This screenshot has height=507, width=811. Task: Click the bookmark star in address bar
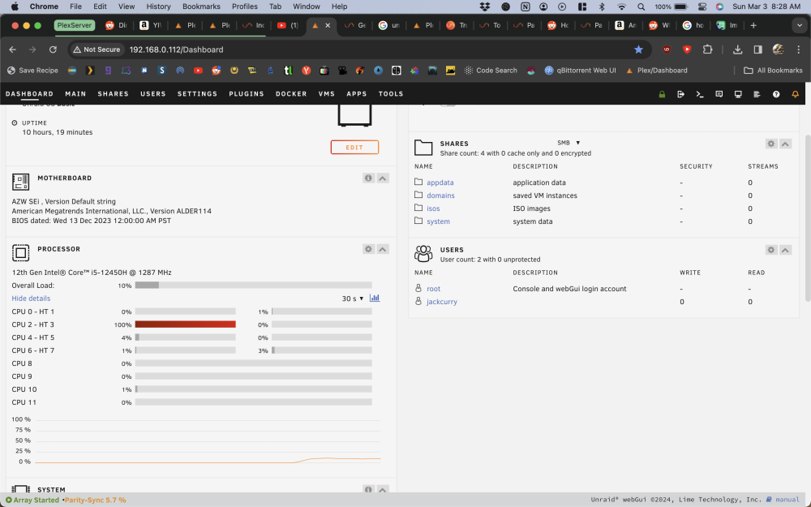(x=639, y=49)
